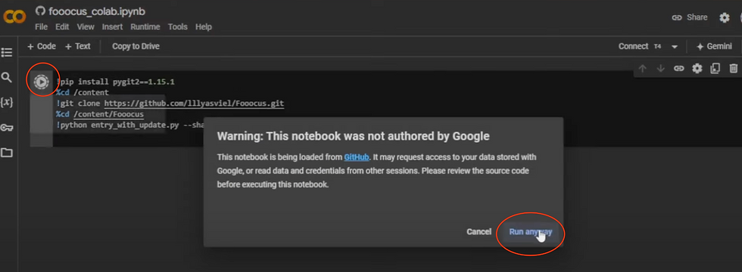Open the Fooocus.git repository URL

194,103
